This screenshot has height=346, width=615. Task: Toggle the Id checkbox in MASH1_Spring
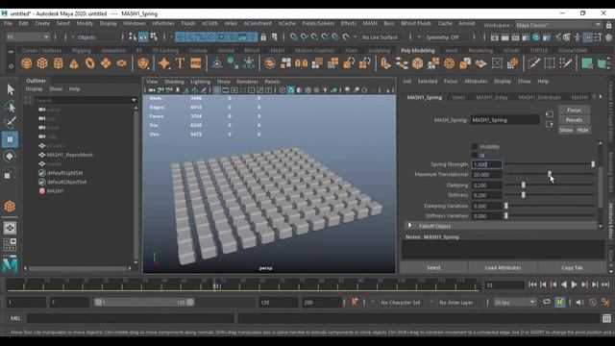(475, 156)
